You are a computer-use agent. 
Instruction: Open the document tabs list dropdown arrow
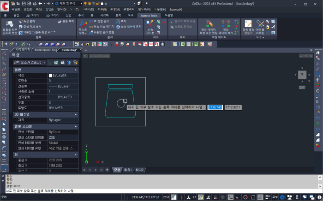(311, 50)
